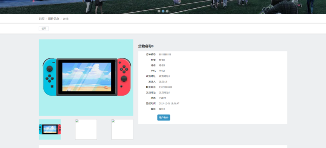Click the 订单编号 field label
This screenshot has width=326, height=148.
pos(151,55)
